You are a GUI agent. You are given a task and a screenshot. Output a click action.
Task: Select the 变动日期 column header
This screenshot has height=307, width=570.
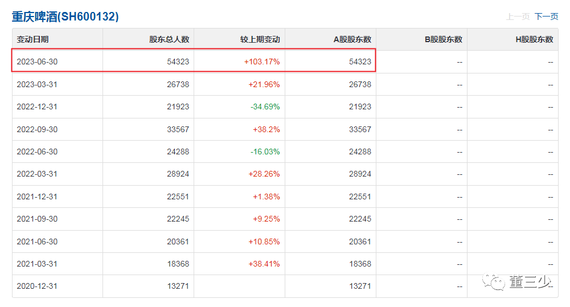point(32,39)
